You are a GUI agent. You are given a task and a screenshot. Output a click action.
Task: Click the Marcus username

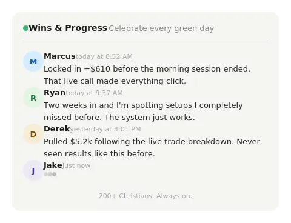pyautogui.click(x=59, y=56)
